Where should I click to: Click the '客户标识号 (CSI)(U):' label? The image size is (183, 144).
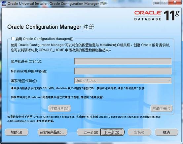26,61
